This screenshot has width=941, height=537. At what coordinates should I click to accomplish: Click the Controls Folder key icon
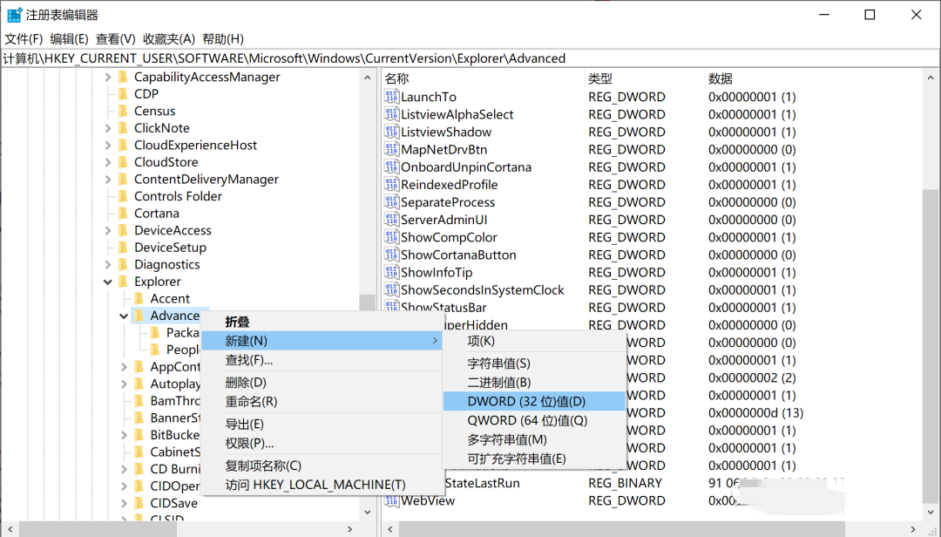click(x=124, y=196)
